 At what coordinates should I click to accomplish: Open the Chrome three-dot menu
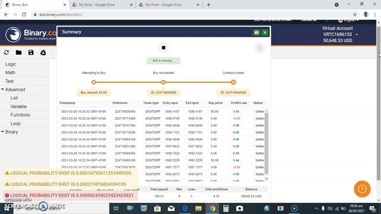(375, 14)
